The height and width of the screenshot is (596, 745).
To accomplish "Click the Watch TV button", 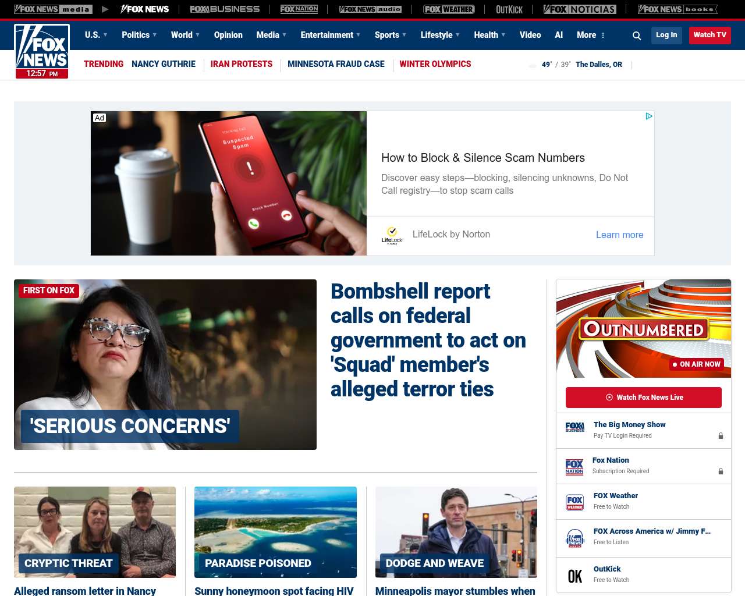I will coord(709,35).
